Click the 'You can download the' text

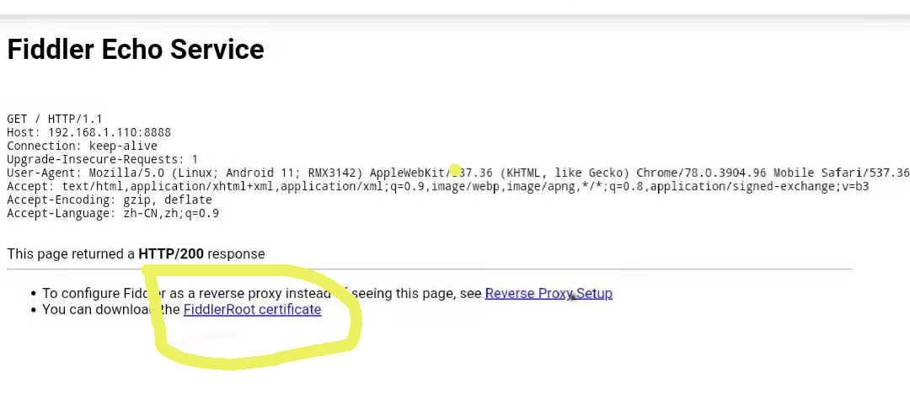(x=111, y=309)
